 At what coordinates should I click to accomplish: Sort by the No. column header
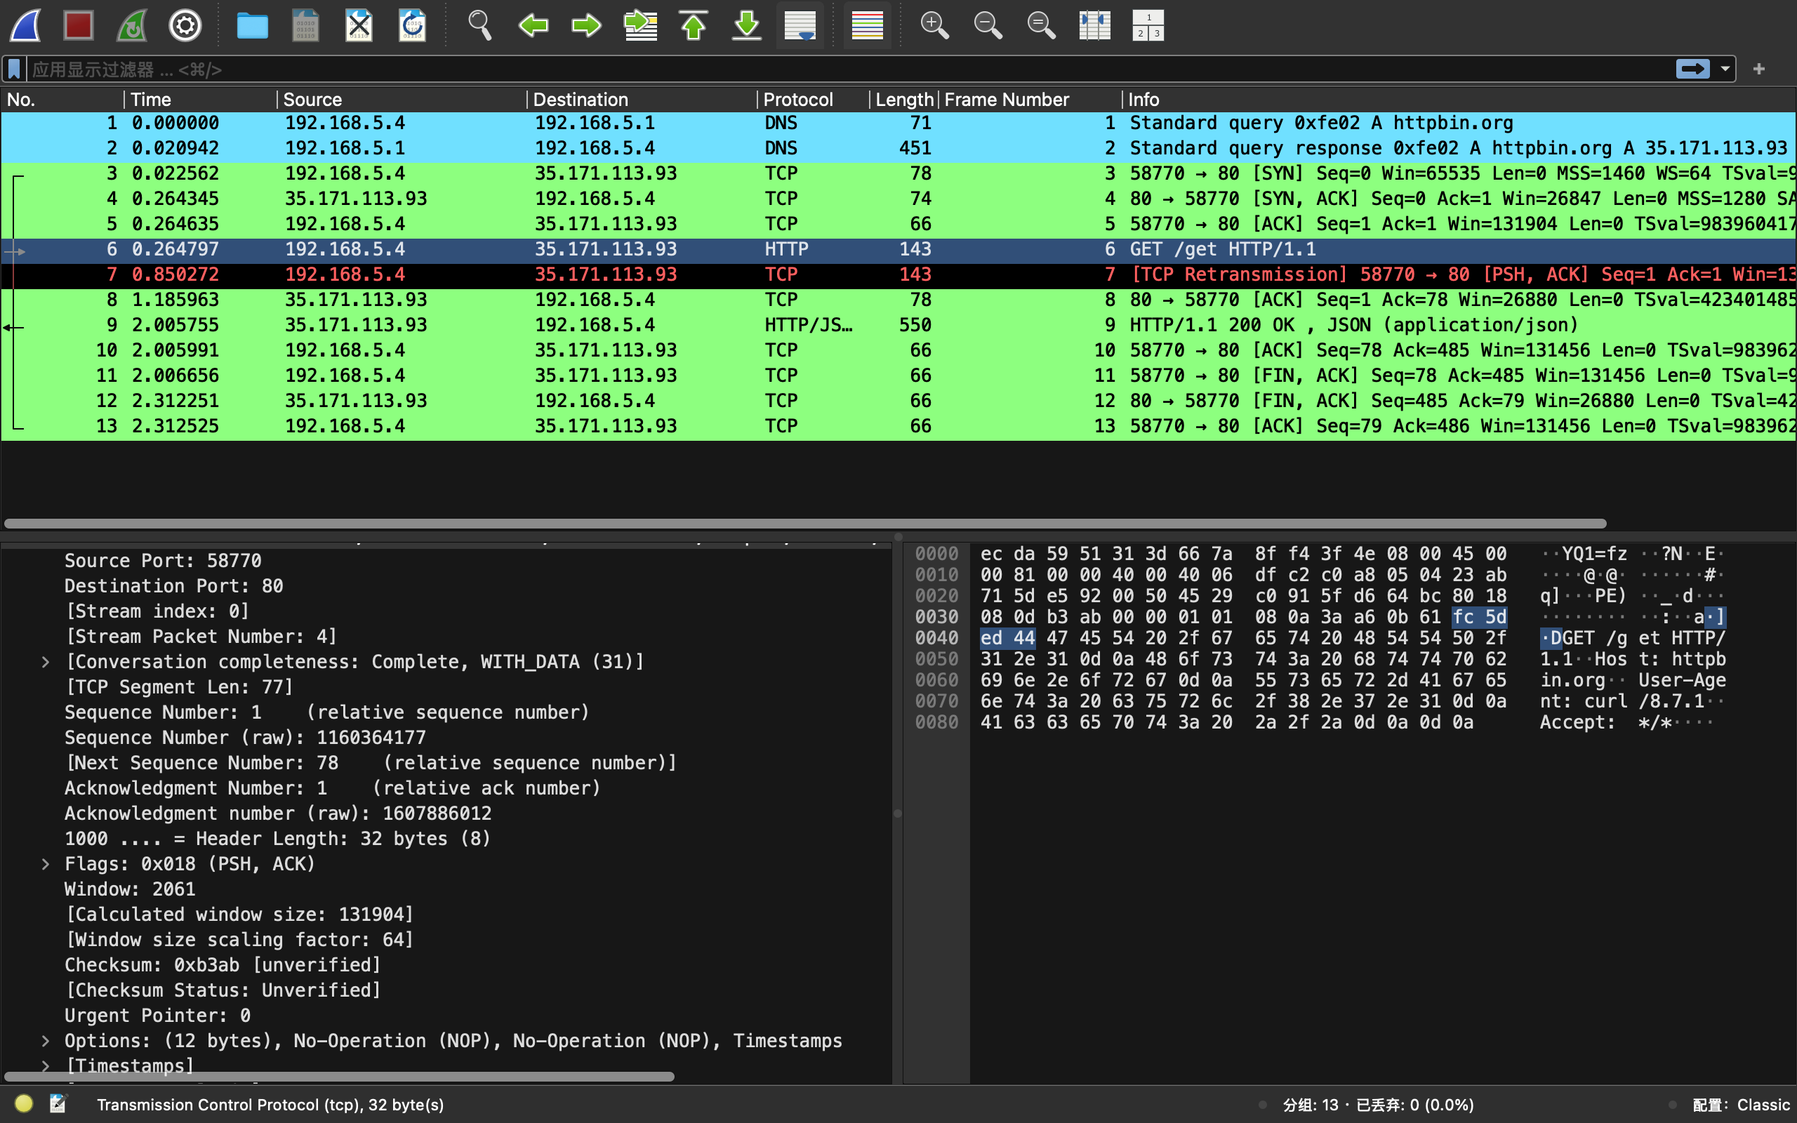click(x=62, y=100)
